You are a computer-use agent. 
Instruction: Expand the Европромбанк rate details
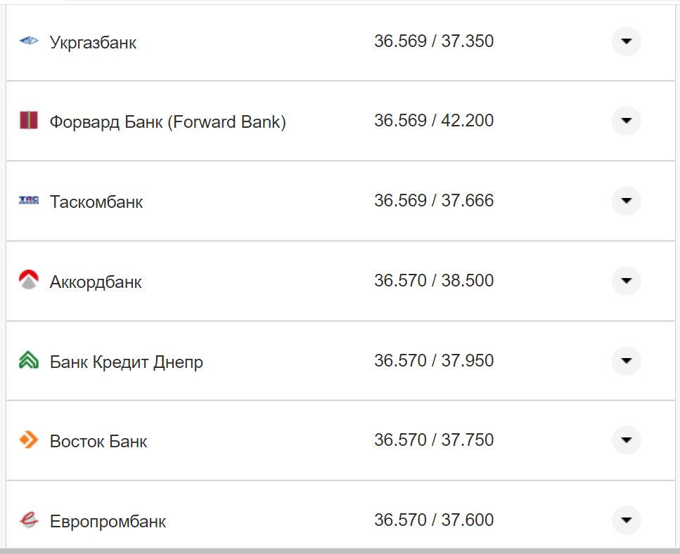(625, 520)
